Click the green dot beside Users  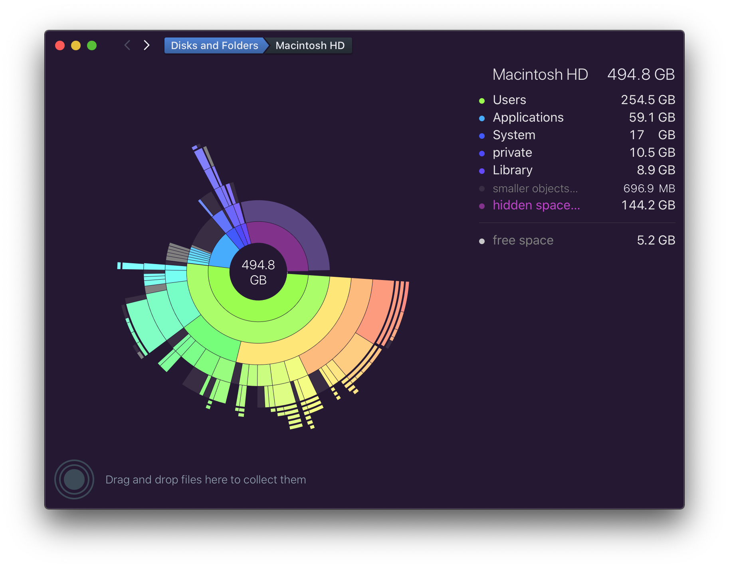pyautogui.click(x=482, y=101)
